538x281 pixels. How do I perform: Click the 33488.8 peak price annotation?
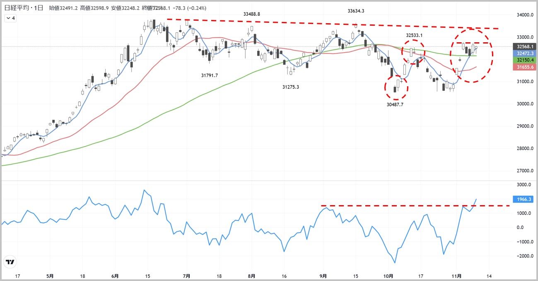pos(252,14)
